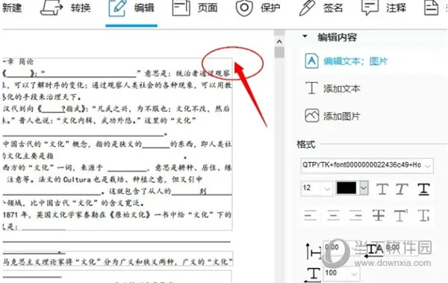This screenshot has width=448, height=283.
Task: Switch to the 注释 (Comment) tab
Action: [396, 8]
